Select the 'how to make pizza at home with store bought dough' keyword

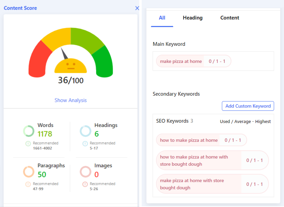[x=212, y=161]
